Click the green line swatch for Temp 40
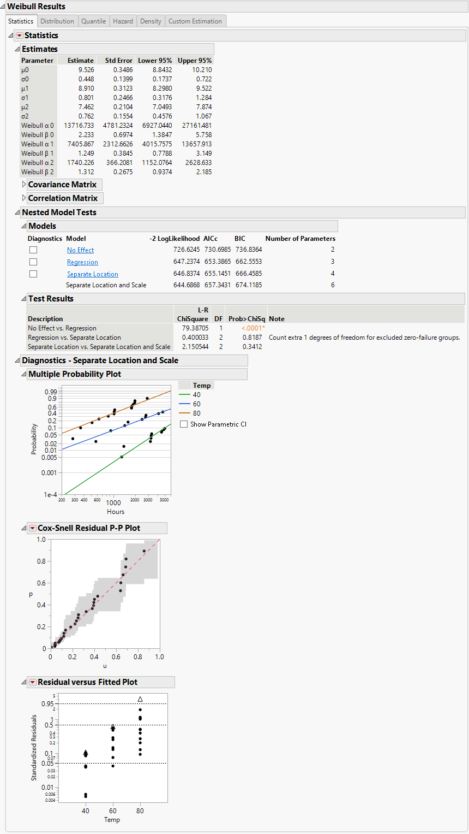The width and height of the screenshot is (469, 834). coord(184,394)
